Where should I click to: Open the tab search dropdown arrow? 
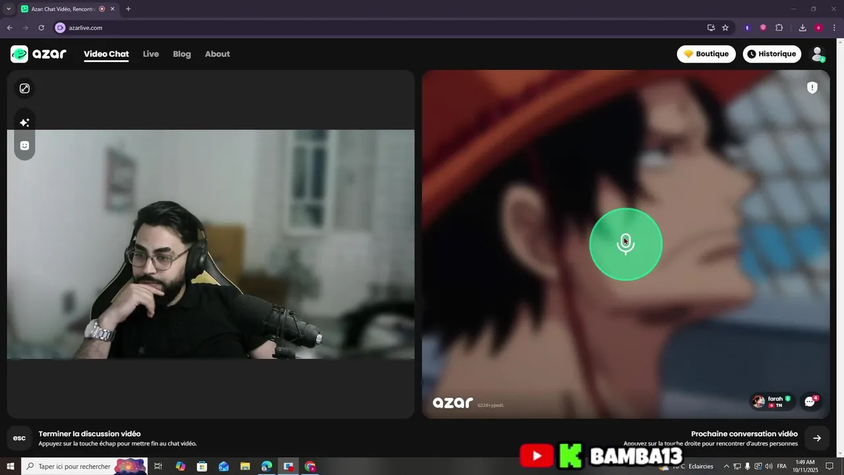8,9
